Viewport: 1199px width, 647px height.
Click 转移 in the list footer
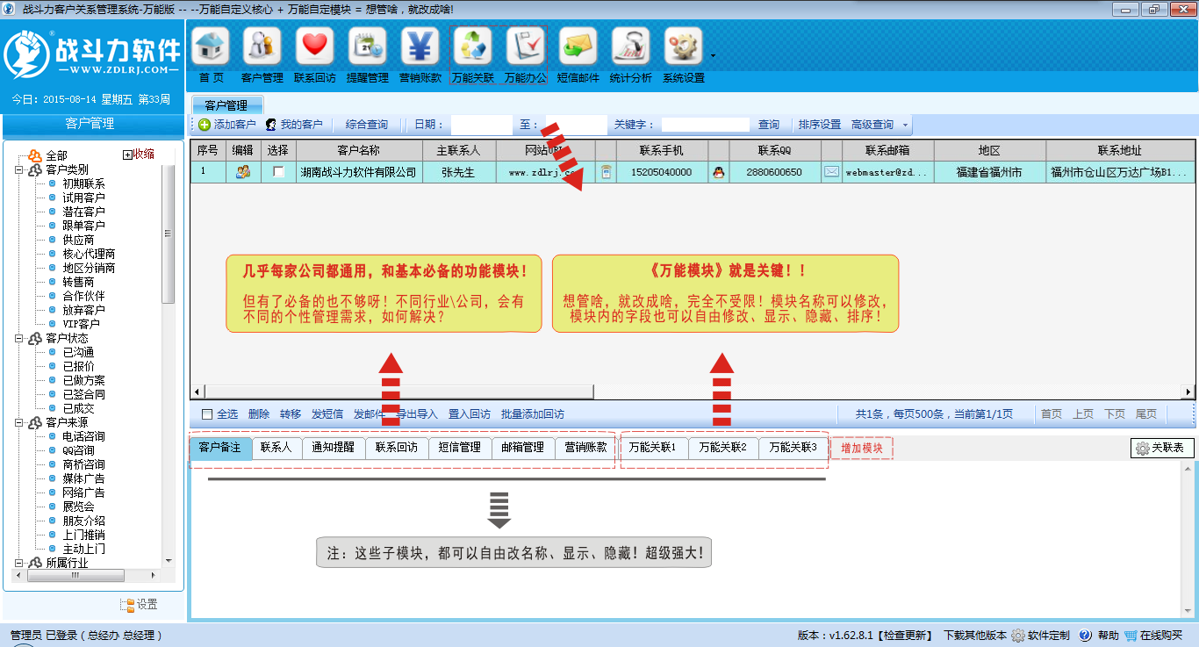(291, 414)
